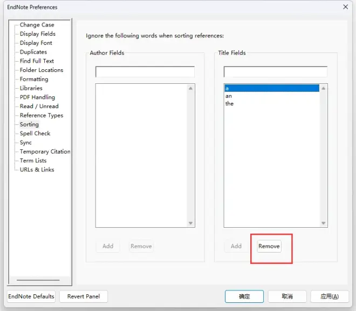This screenshot has width=356, height=311.
Task: Select the word 'an' in Title Fields
Action: point(272,96)
